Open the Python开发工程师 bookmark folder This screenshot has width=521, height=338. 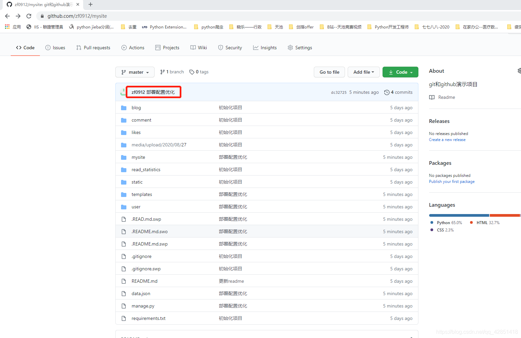click(388, 27)
